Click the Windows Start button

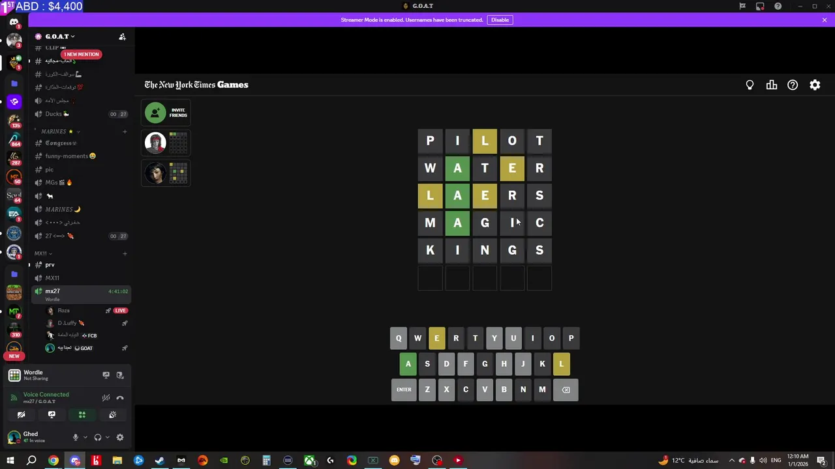point(10,461)
